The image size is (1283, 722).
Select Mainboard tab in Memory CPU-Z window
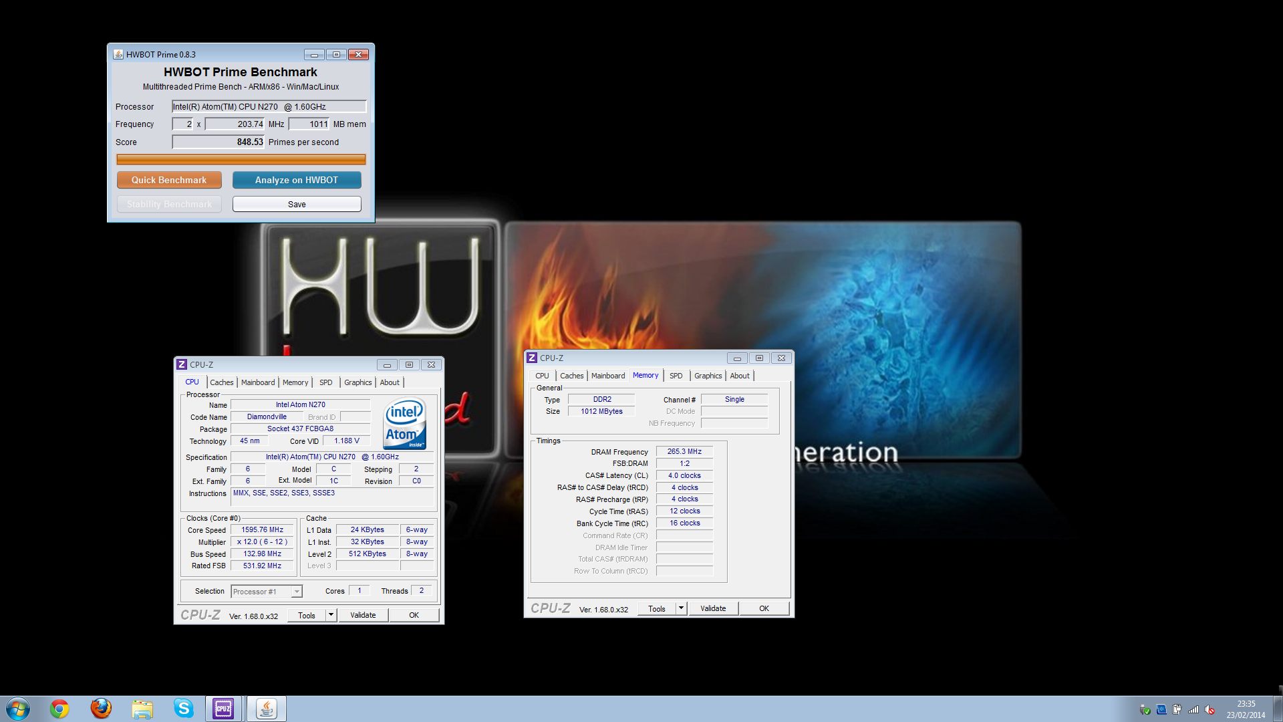[x=608, y=376]
